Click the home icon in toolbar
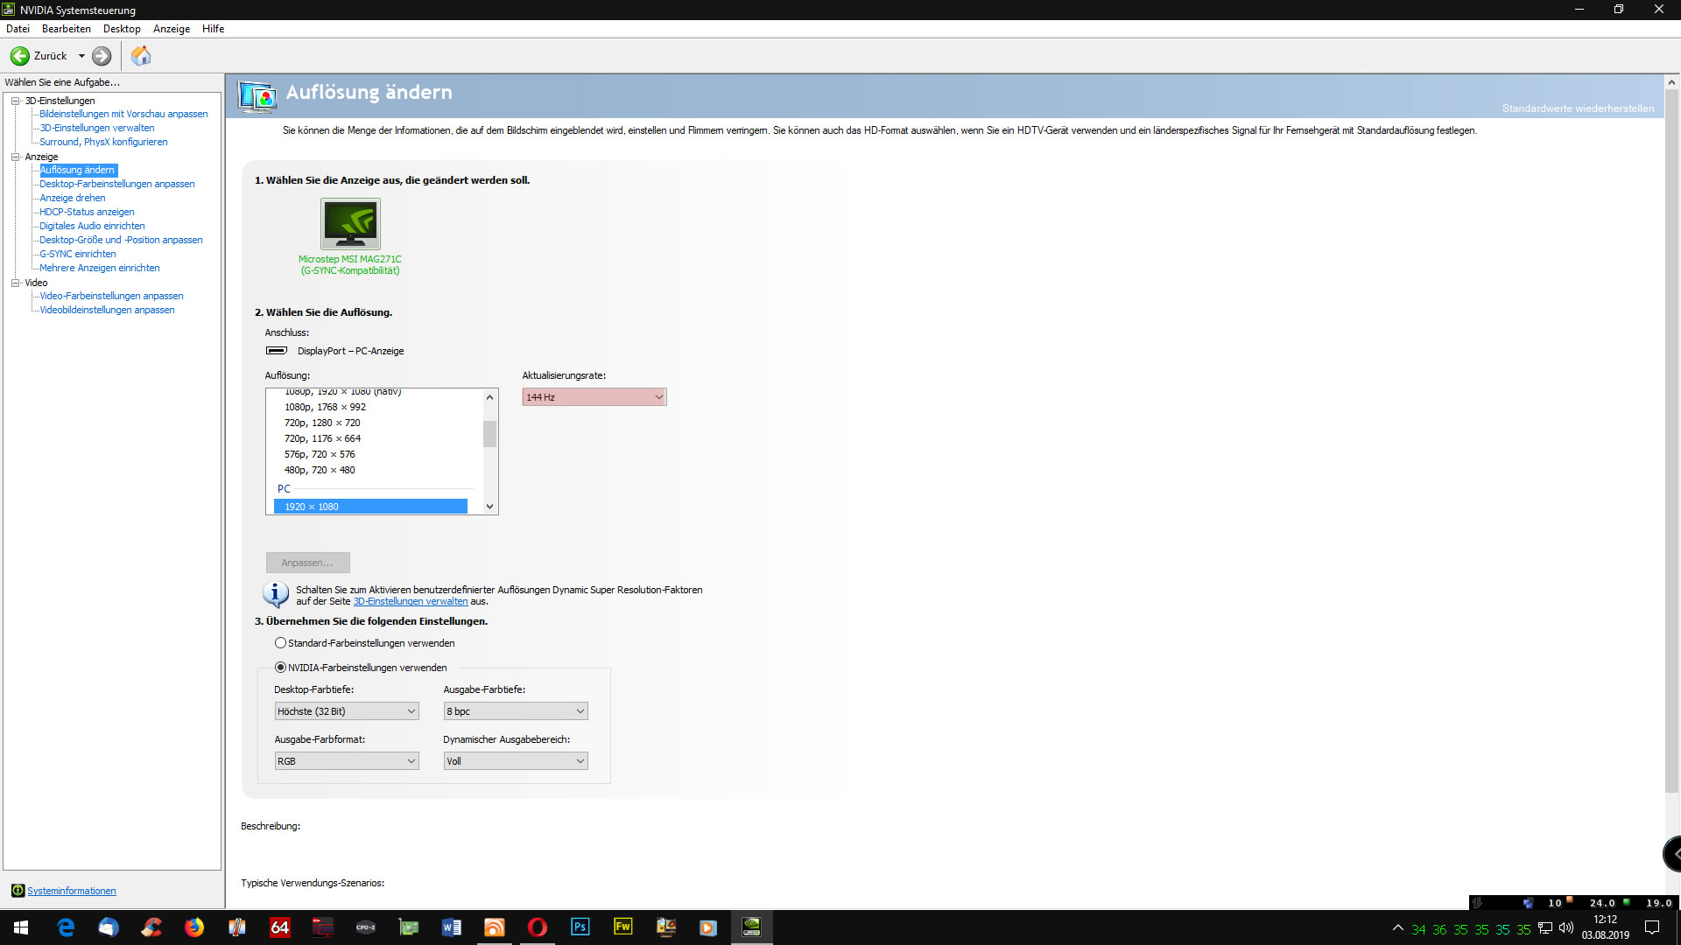This screenshot has width=1681, height=945. [x=141, y=56]
